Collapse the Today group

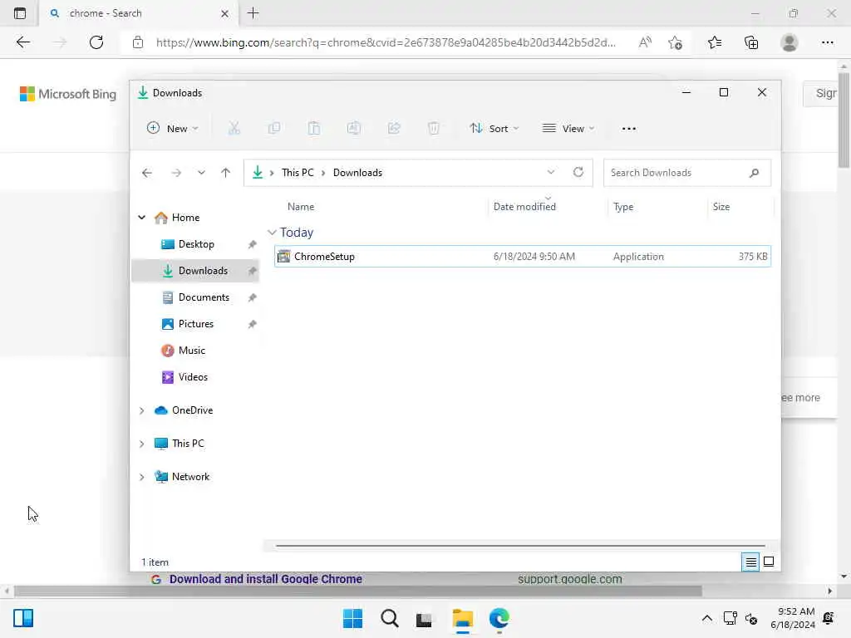(x=272, y=233)
